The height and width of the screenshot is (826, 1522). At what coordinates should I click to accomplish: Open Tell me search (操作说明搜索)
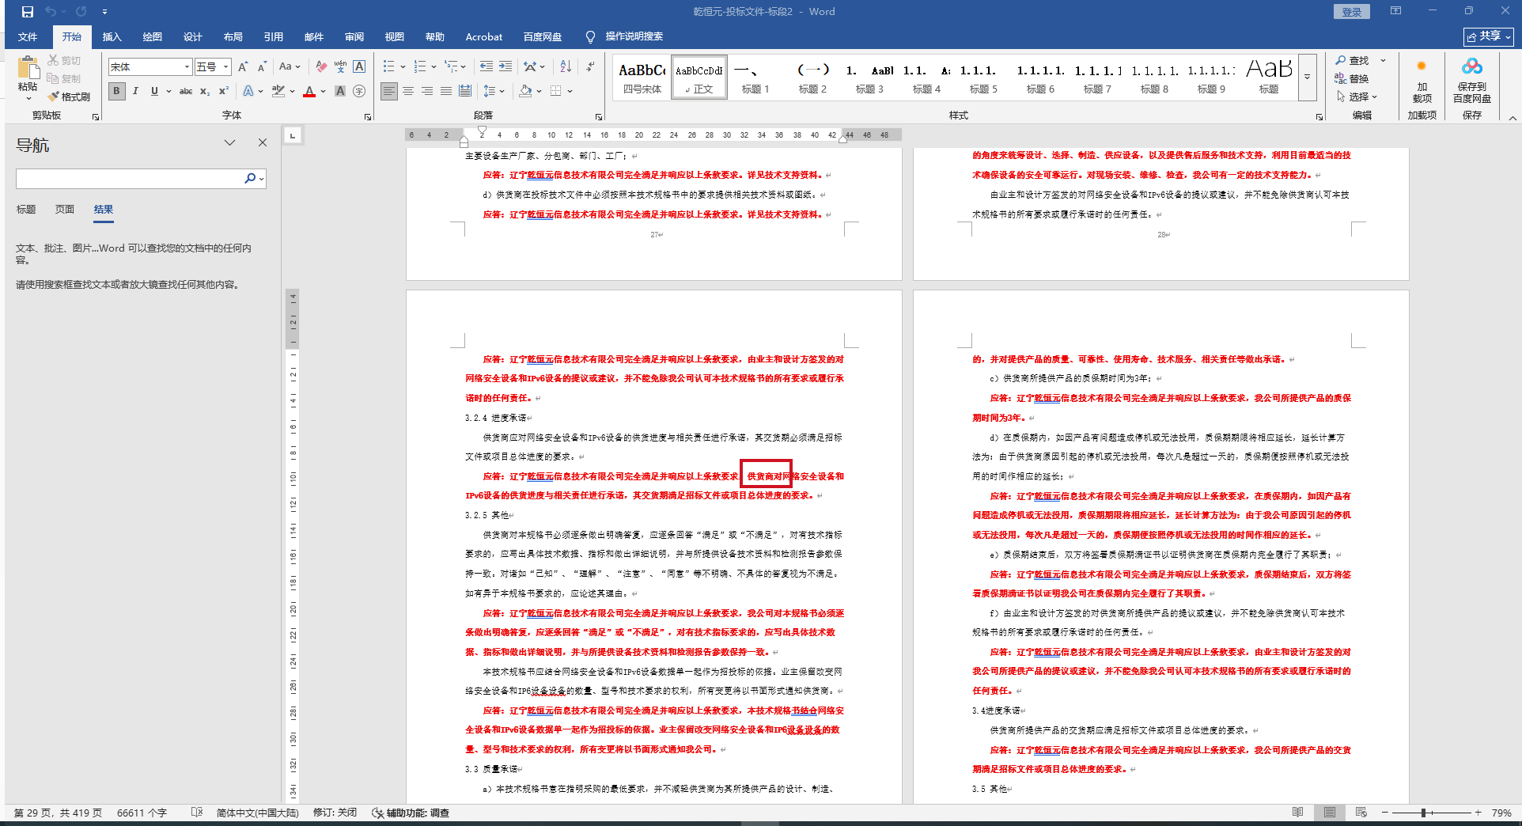pos(624,36)
